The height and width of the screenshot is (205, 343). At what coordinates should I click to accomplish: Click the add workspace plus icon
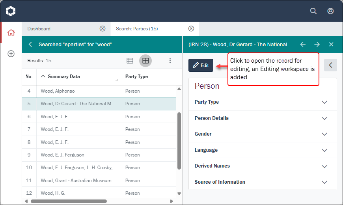coord(11,54)
